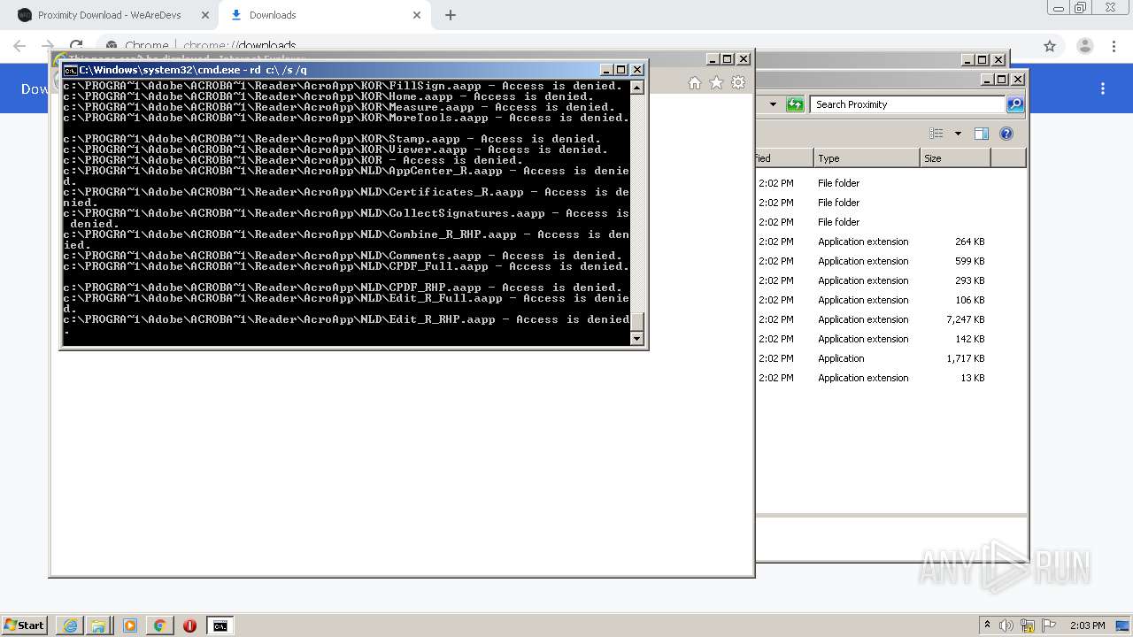The height and width of the screenshot is (637, 1133).
Task: Minimize the Internet Explorer window
Action: [713, 59]
